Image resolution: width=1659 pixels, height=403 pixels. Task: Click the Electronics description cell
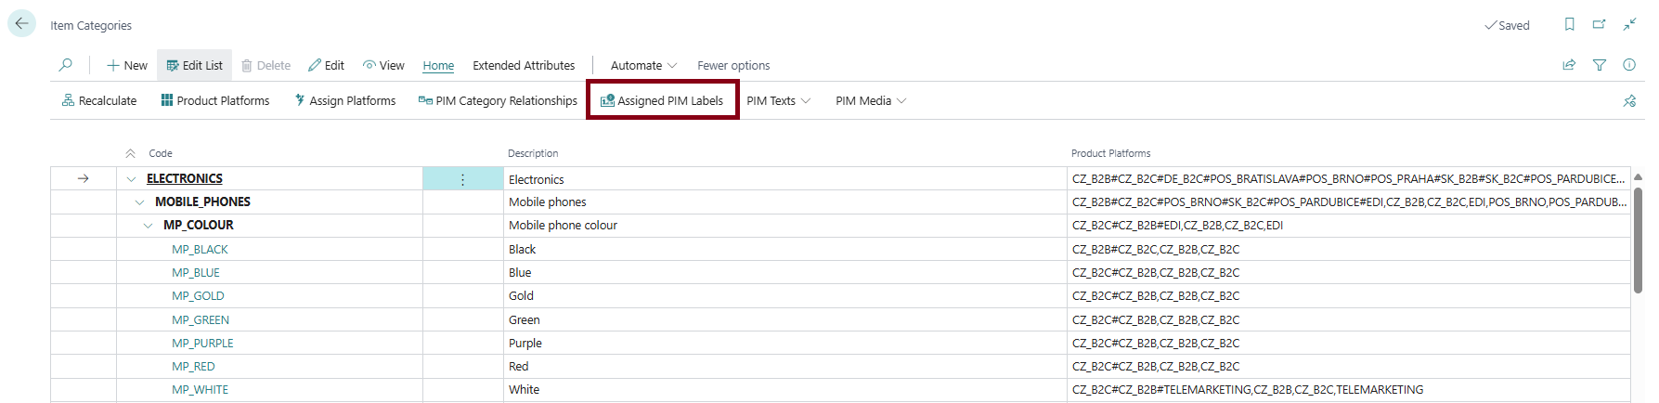click(785, 179)
